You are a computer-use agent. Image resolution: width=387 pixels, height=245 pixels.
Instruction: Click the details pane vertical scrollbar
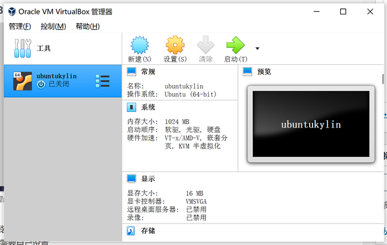coord(383,79)
